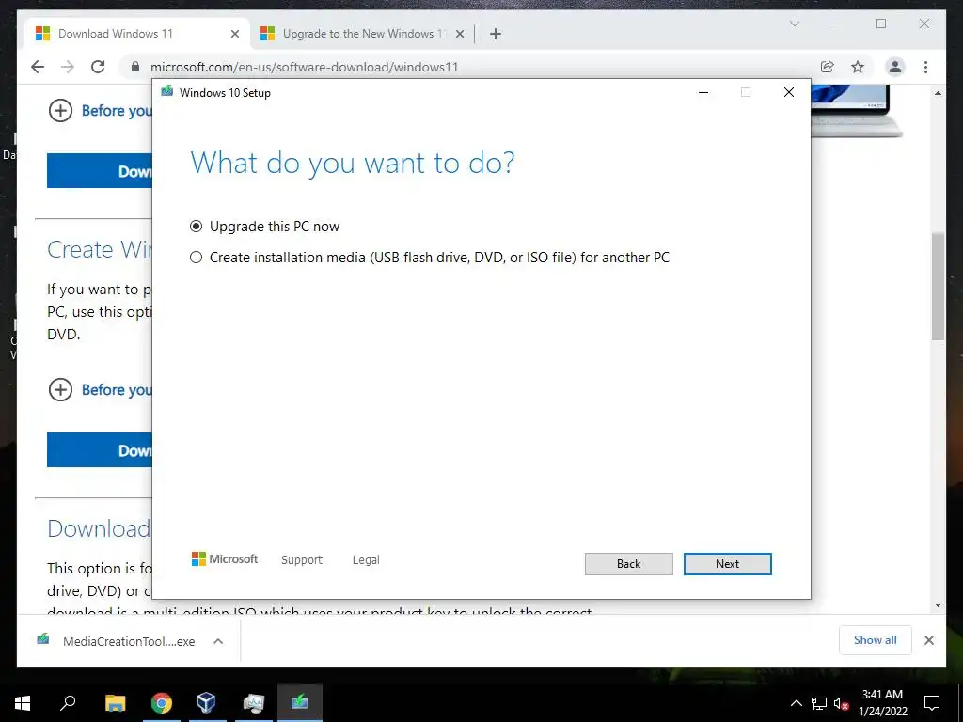Click the second blue Download button on page

tap(100, 450)
